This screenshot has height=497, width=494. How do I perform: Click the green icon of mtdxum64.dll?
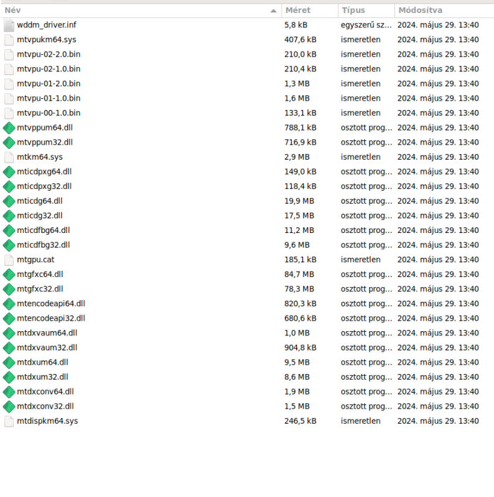(9, 362)
